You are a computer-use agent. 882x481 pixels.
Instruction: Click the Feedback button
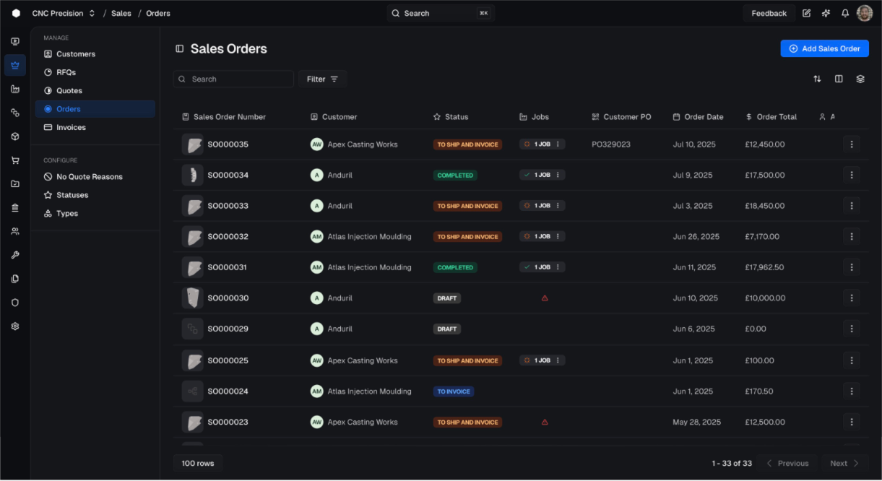pyautogui.click(x=769, y=13)
